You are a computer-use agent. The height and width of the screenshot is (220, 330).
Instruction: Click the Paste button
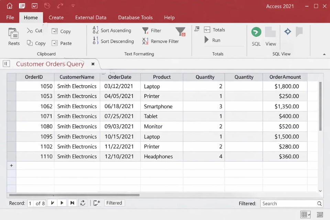click(62, 43)
